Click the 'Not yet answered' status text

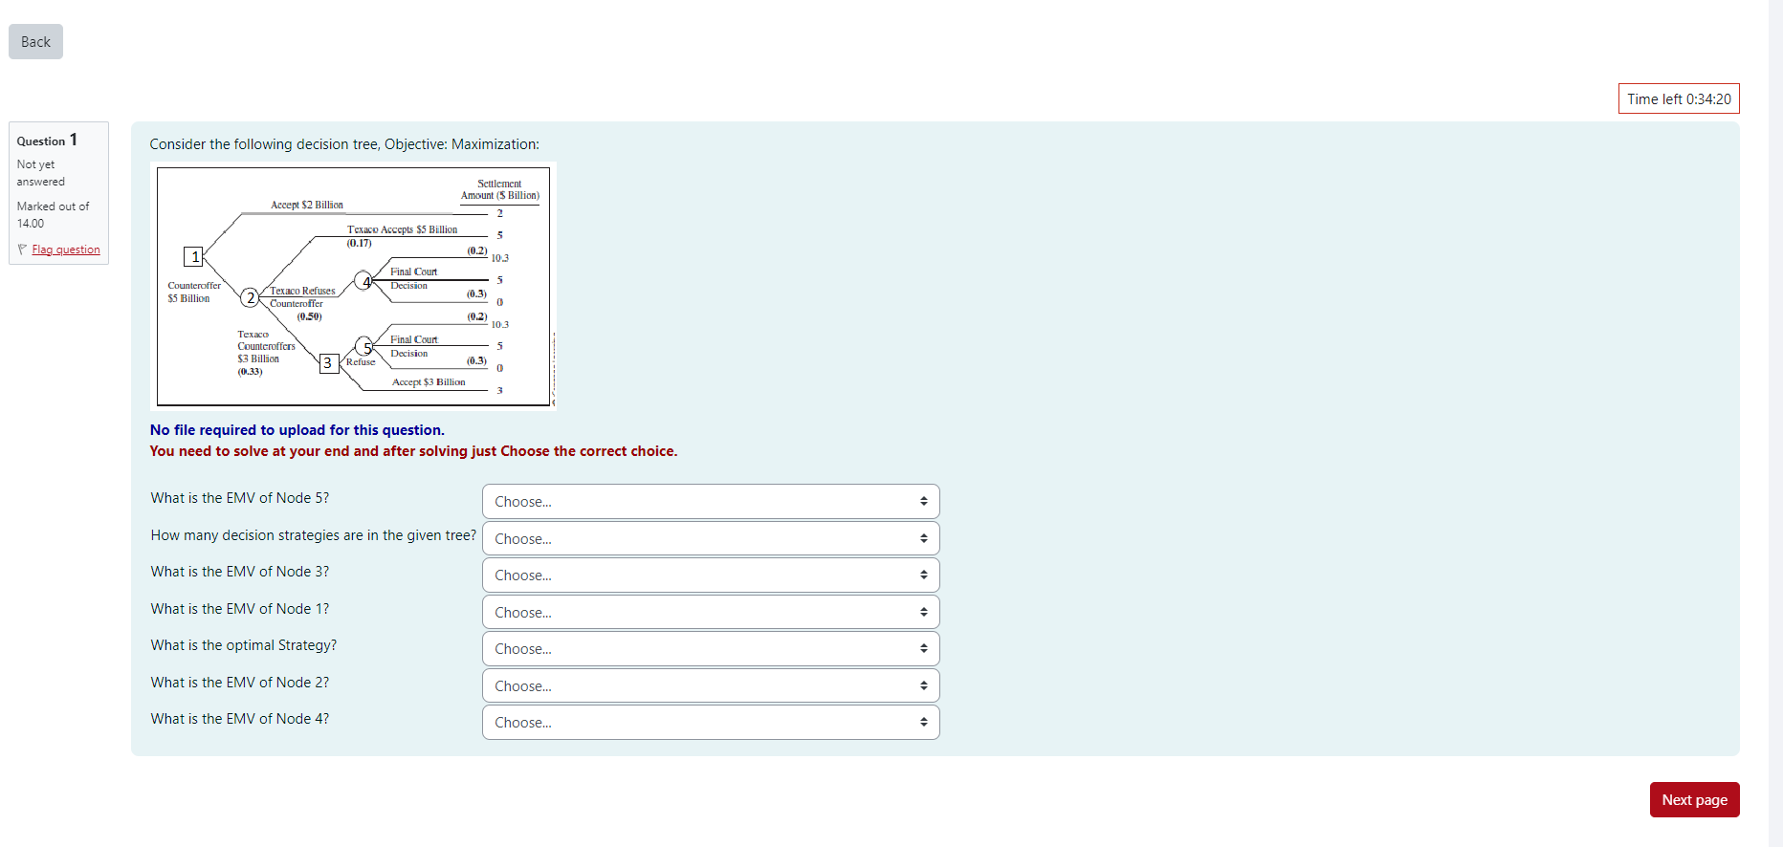coord(41,173)
